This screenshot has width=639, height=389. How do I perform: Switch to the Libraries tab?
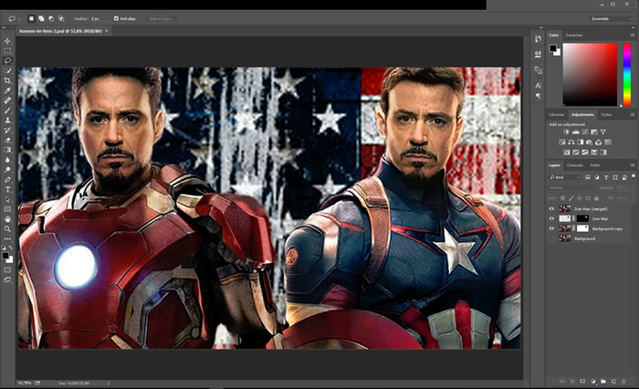pyautogui.click(x=557, y=114)
